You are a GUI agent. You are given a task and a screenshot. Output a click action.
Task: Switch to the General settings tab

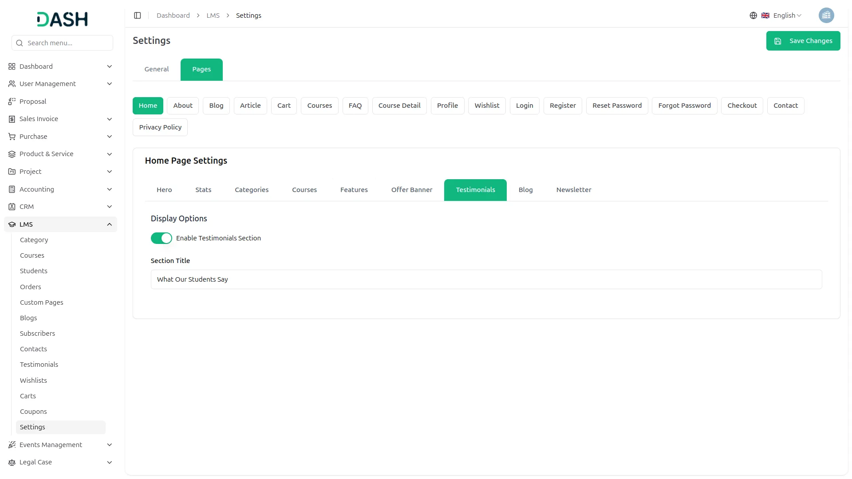point(157,69)
